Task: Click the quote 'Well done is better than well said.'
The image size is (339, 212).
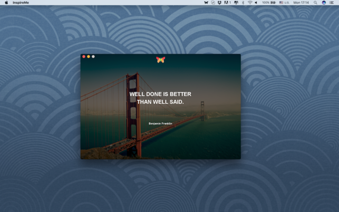Action: tap(160, 98)
